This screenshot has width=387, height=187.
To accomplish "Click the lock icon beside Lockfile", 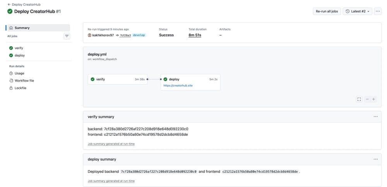I will (11, 88).
